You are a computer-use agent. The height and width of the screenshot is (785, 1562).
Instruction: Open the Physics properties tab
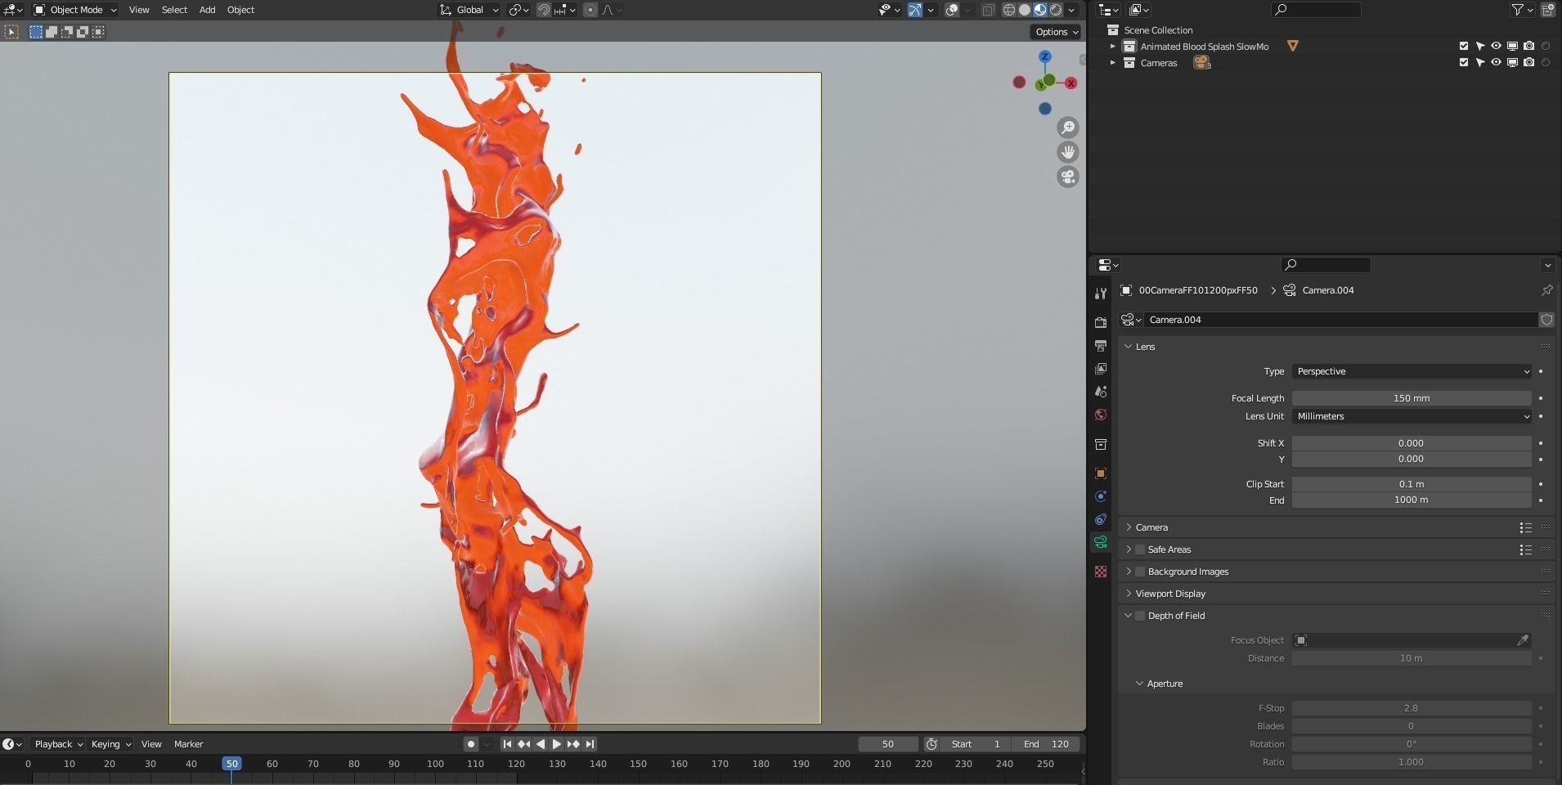tap(1101, 496)
